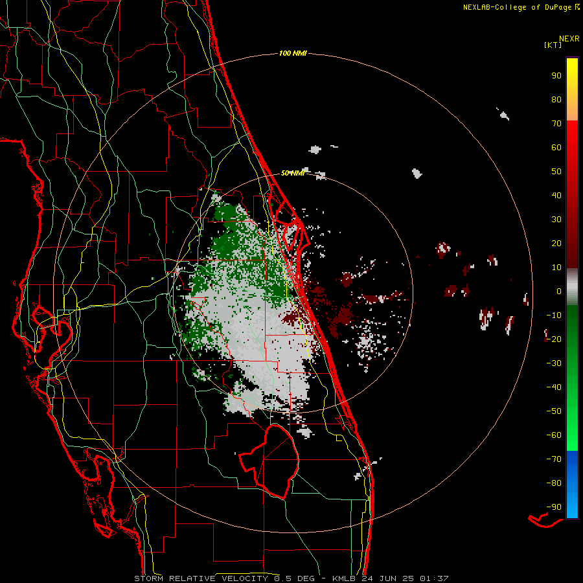Click the 60 value on the velocity scale
The width and height of the screenshot is (583, 583).
tap(556, 147)
